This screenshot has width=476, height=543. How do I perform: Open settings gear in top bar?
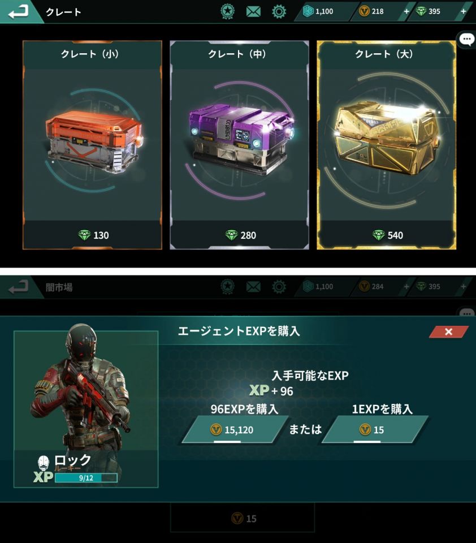pyautogui.click(x=279, y=12)
